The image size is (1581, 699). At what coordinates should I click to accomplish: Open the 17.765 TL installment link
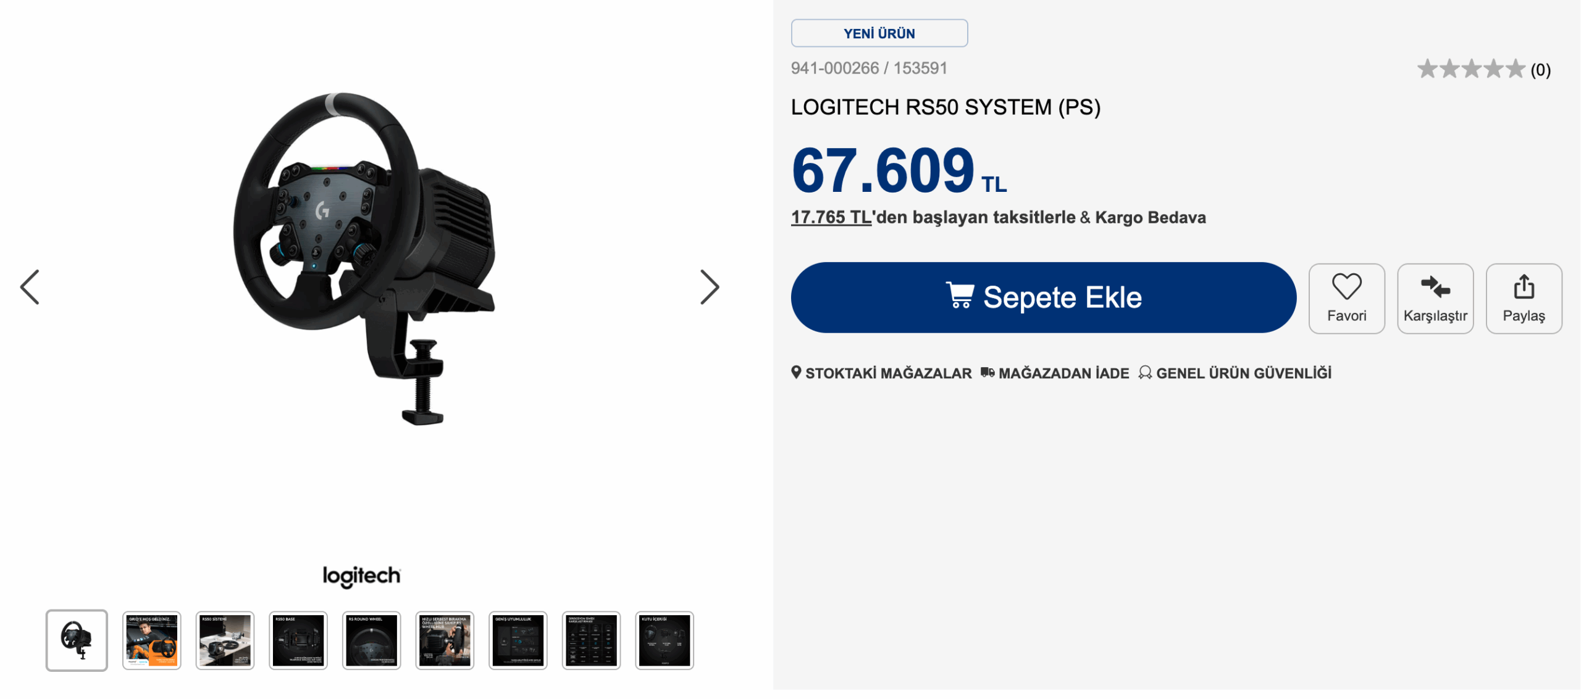pyautogui.click(x=831, y=217)
